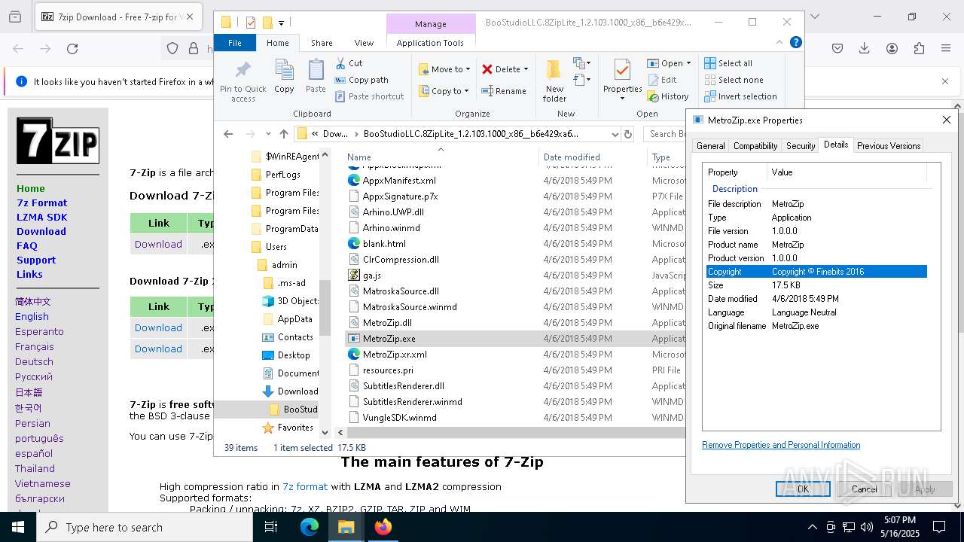The image size is (964, 542).
Task: Click Rename in Organize group
Action: point(505,91)
